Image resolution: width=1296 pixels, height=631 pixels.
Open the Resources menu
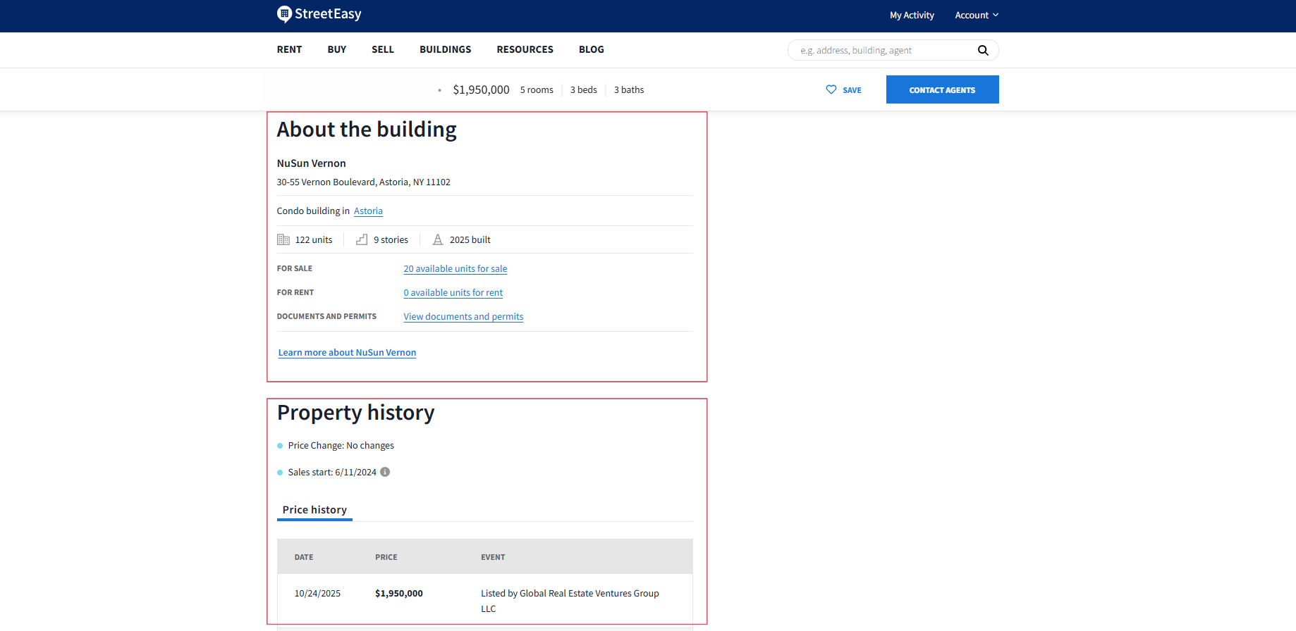pos(525,49)
